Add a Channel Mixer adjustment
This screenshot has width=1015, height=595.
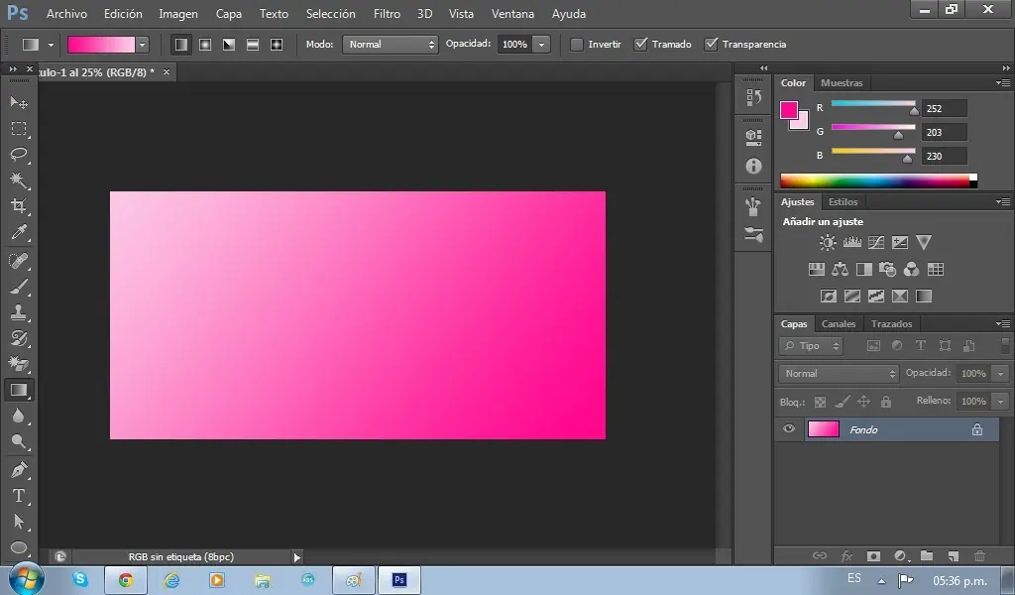tap(912, 270)
